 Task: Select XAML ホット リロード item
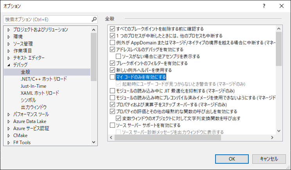point(40,93)
